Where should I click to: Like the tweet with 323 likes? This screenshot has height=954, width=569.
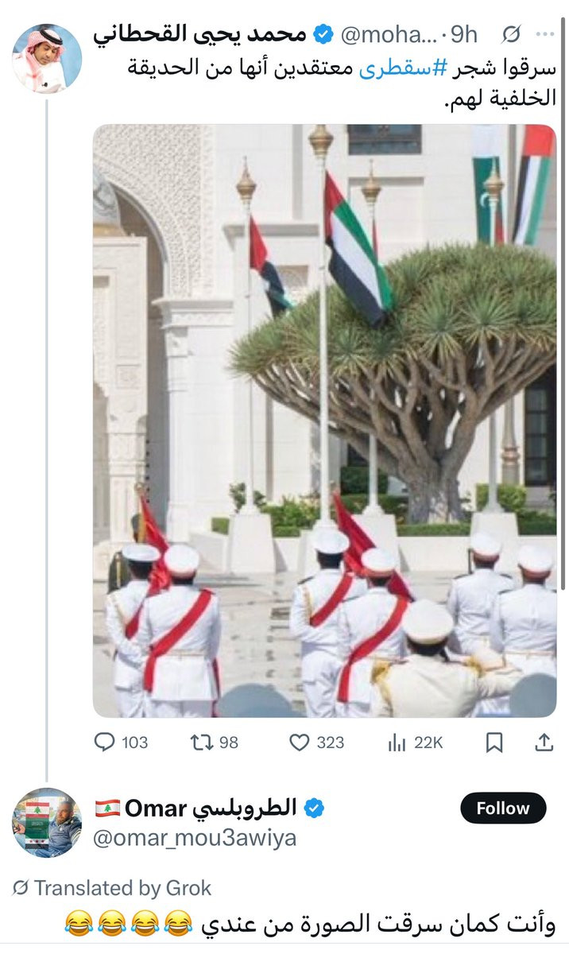click(x=316, y=743)
